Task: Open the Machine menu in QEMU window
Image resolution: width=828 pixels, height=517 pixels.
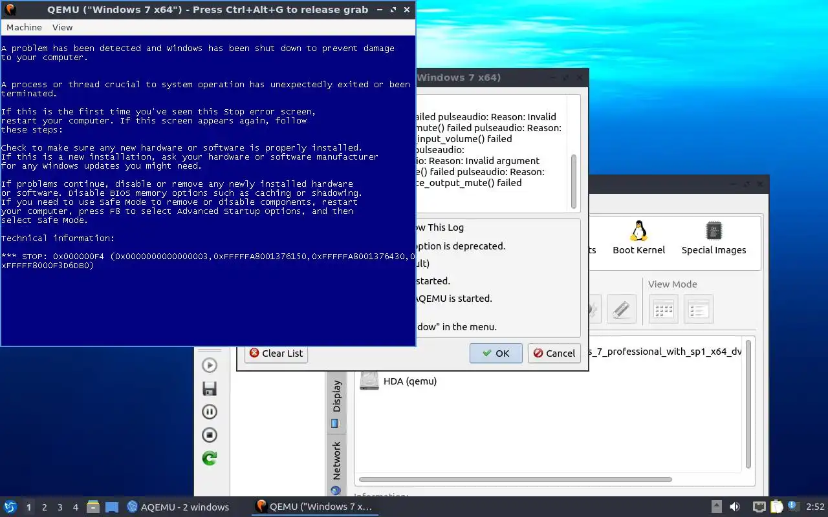Action: 24,27
